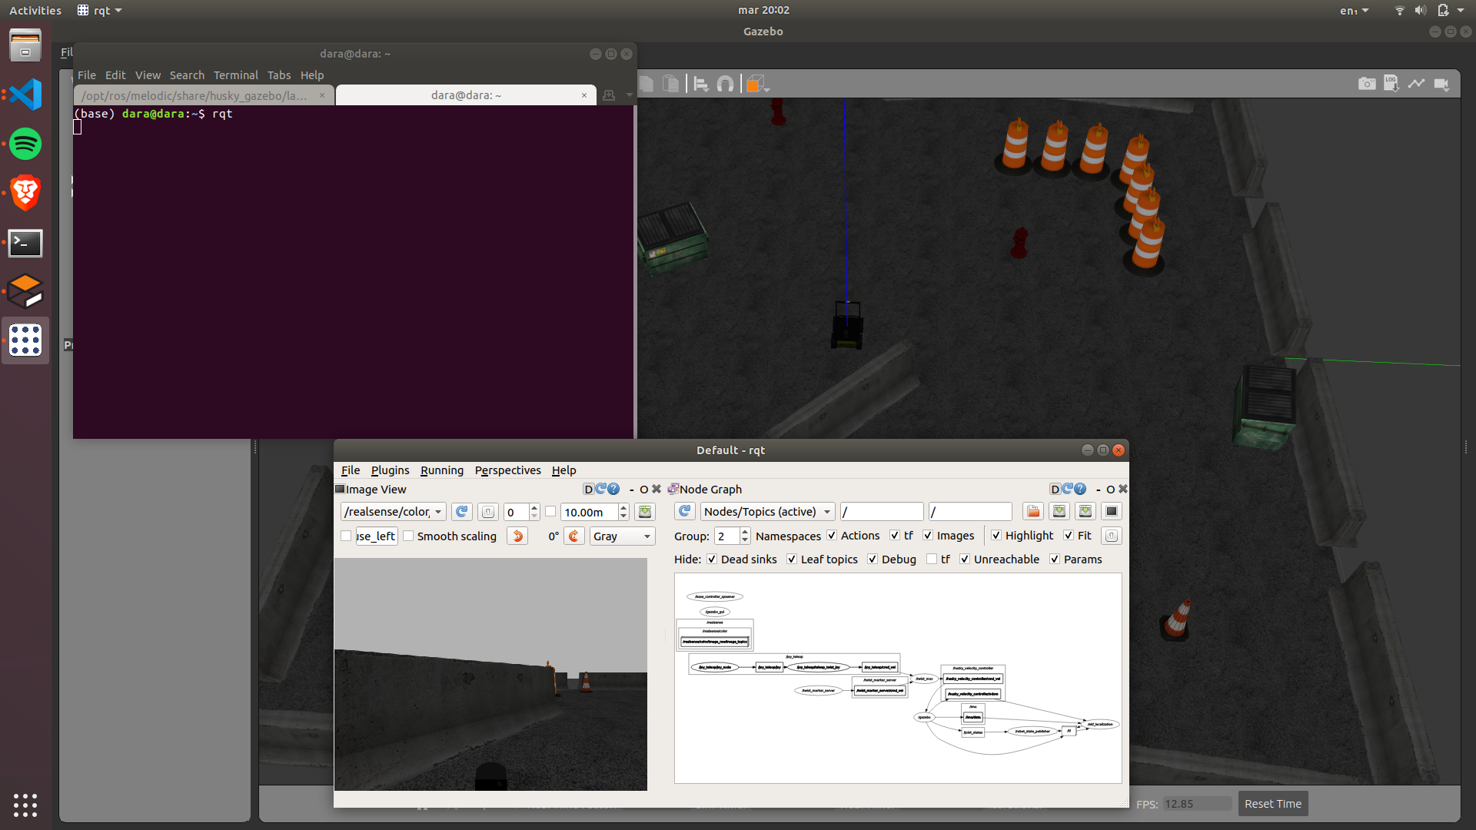Screen dimensions: 1476x830
Task: Click the Gazebo screenshot camera icon
Action: point(1367,84)
